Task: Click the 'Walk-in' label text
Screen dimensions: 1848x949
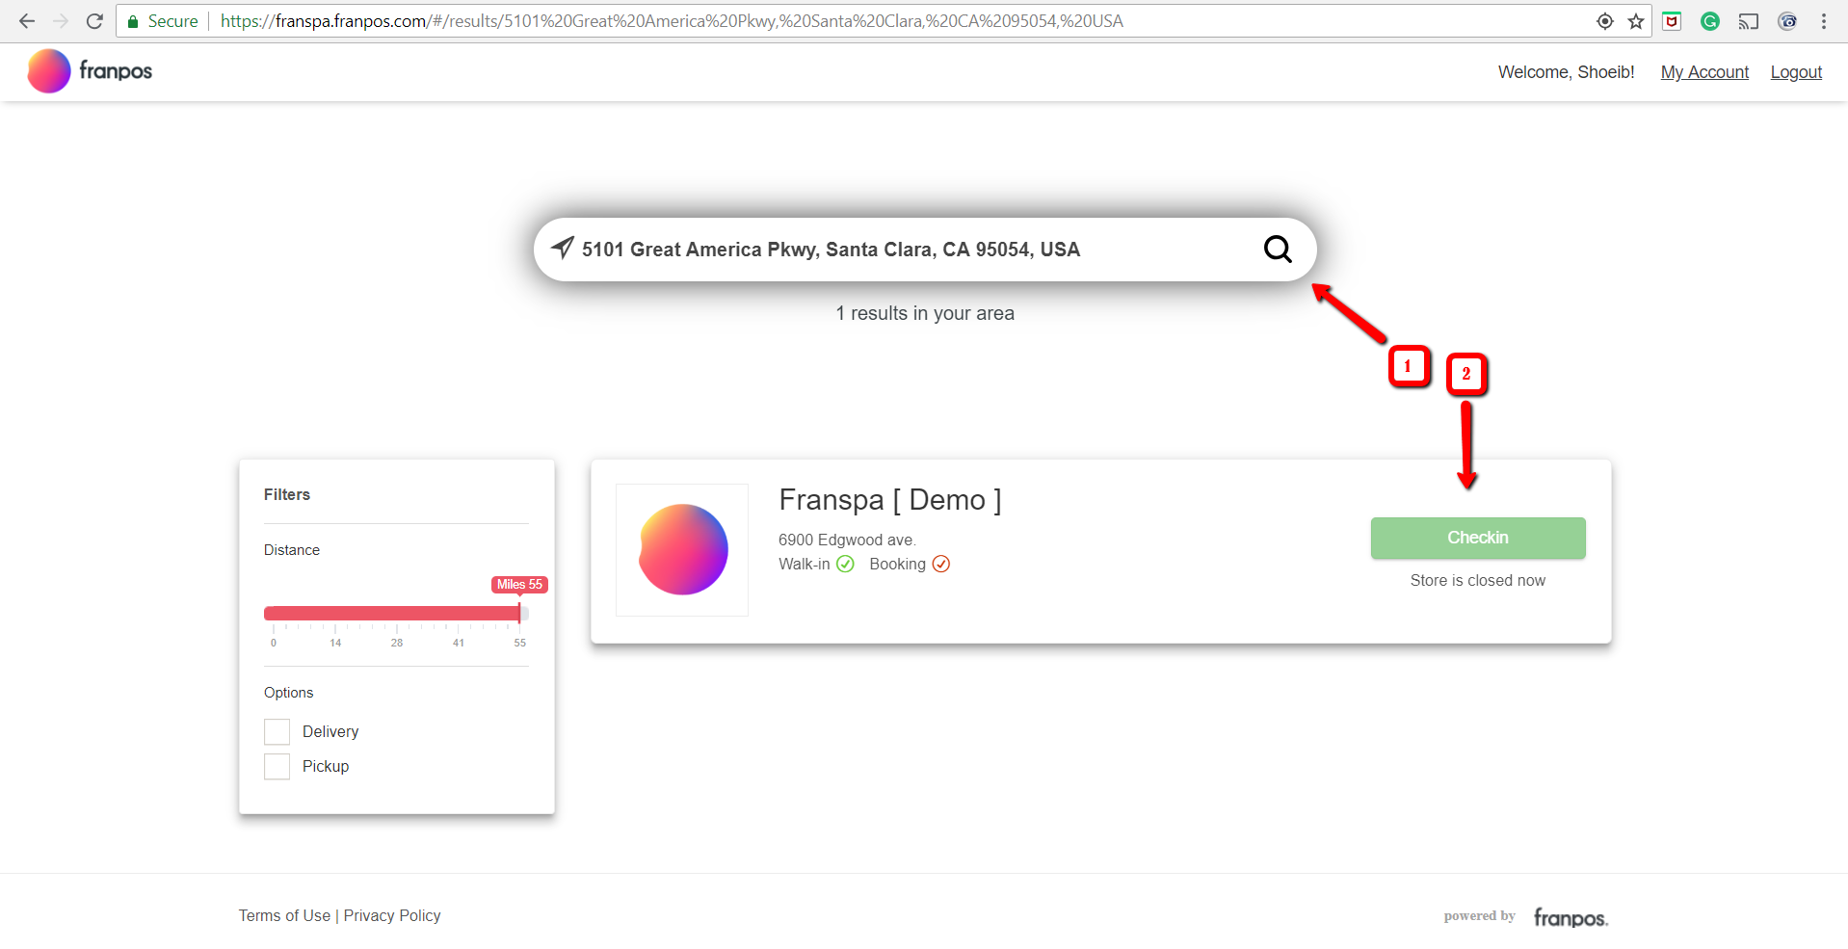Action: pyautogui.click(x=805, y=564)
